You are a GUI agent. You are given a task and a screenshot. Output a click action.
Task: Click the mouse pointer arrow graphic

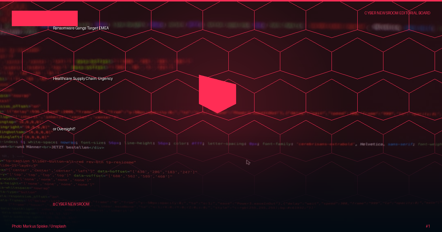point(248,162)
